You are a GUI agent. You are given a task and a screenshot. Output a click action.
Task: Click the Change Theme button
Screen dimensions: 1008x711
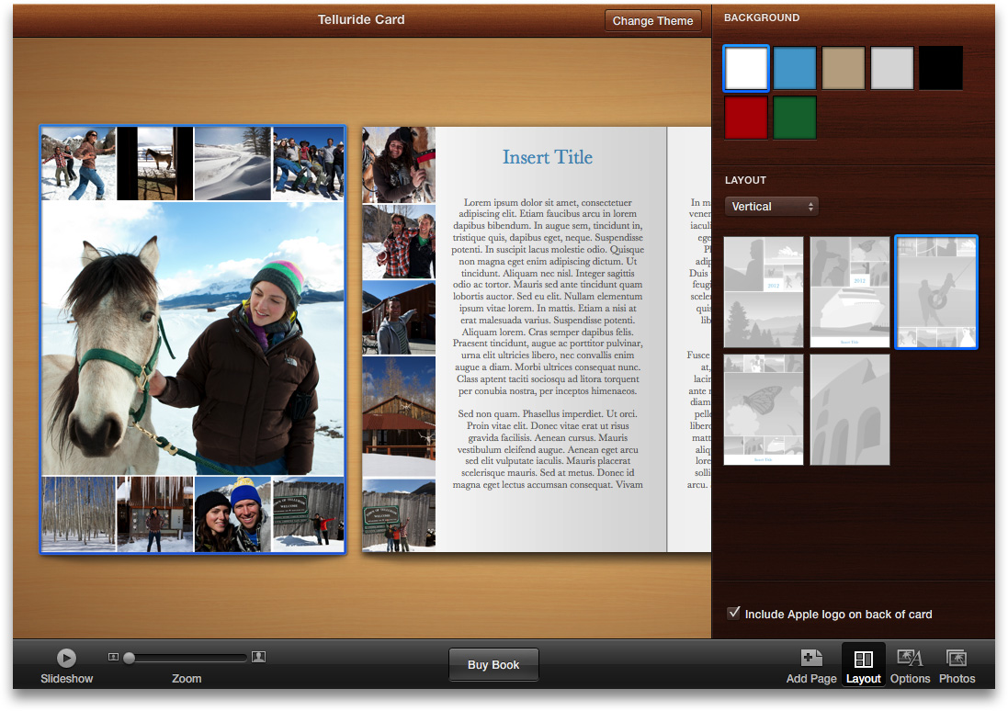(652, 21)
